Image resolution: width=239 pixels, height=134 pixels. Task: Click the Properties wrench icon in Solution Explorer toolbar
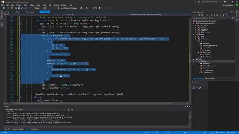click(x=224, y=15)
